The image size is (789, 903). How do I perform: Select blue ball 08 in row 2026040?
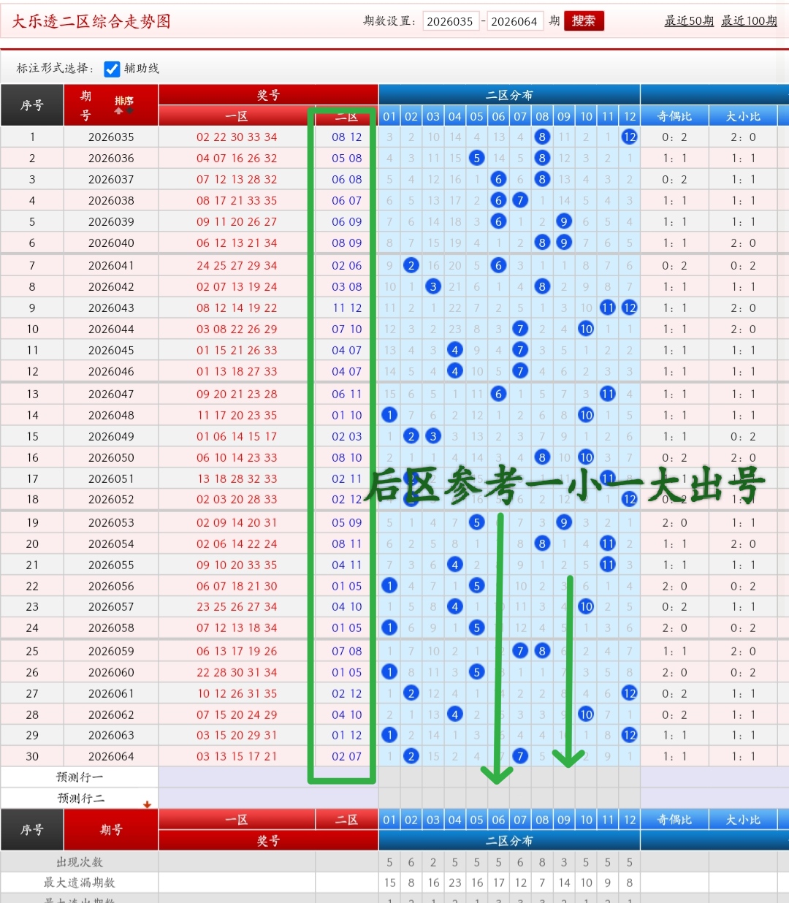542,243
